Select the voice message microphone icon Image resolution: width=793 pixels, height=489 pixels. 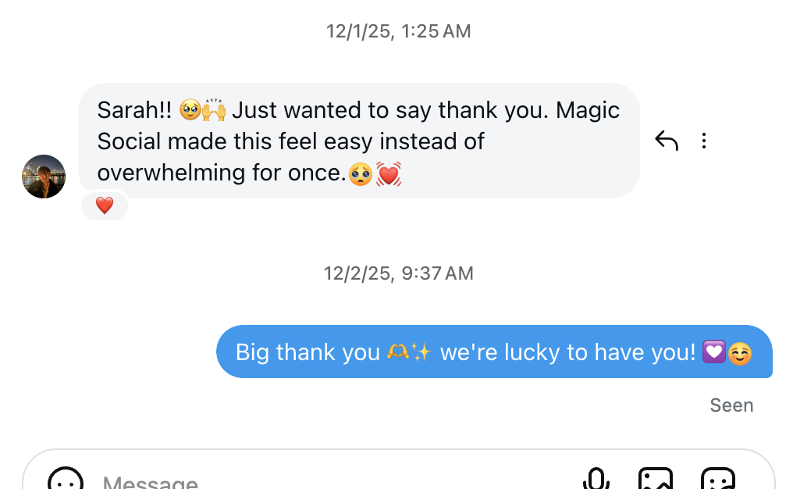596,479
